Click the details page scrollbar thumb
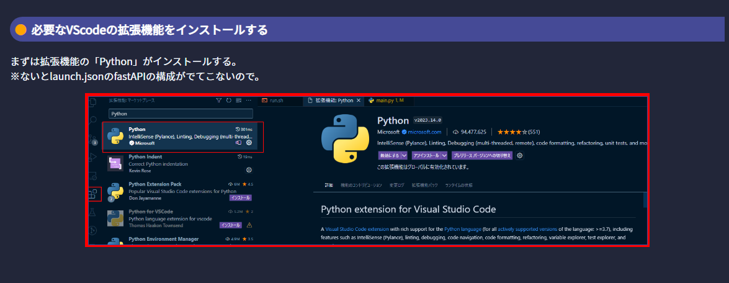 [x=645, y=200]
